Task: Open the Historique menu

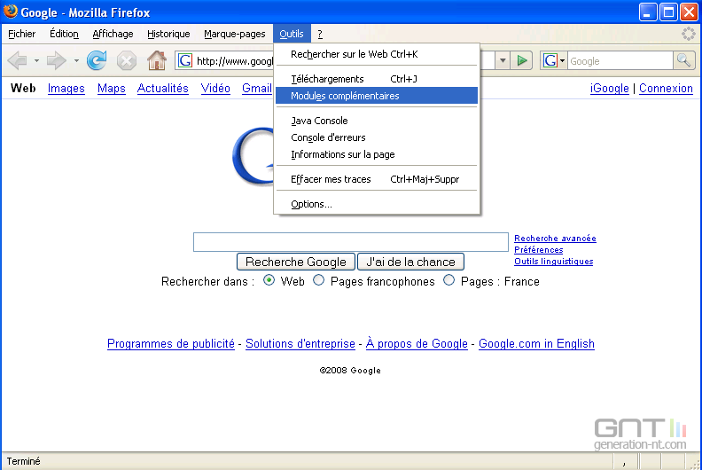Action: click(x=168, y=34)
